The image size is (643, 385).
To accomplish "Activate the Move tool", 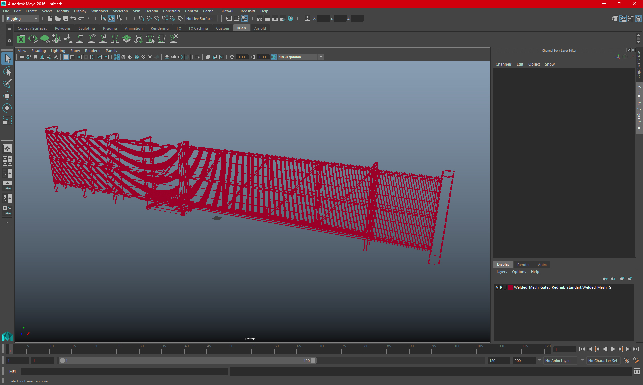I will [7, 96].
